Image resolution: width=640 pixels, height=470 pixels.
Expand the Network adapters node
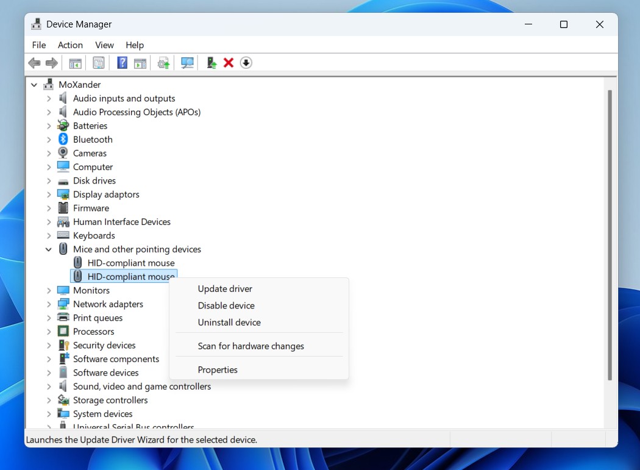click(x=49, y=304)
